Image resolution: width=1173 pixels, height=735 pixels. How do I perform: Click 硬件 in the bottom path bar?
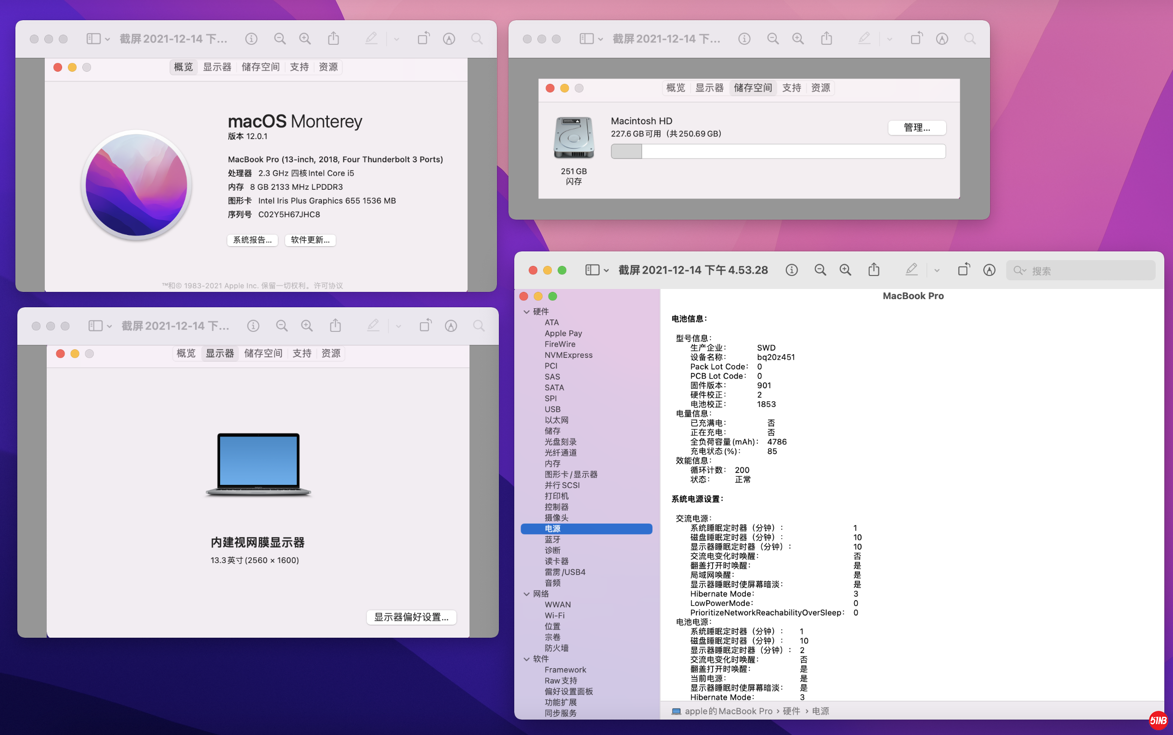click(x=791, y=711)
